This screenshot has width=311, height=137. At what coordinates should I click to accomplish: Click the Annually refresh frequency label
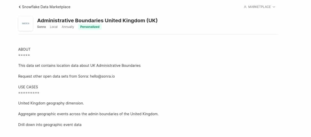(68, 27)
